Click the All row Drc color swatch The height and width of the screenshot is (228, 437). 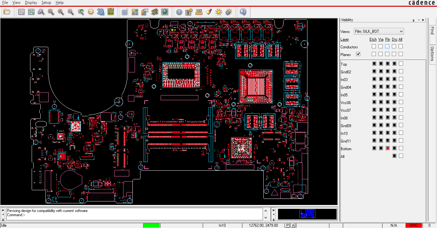394,156
